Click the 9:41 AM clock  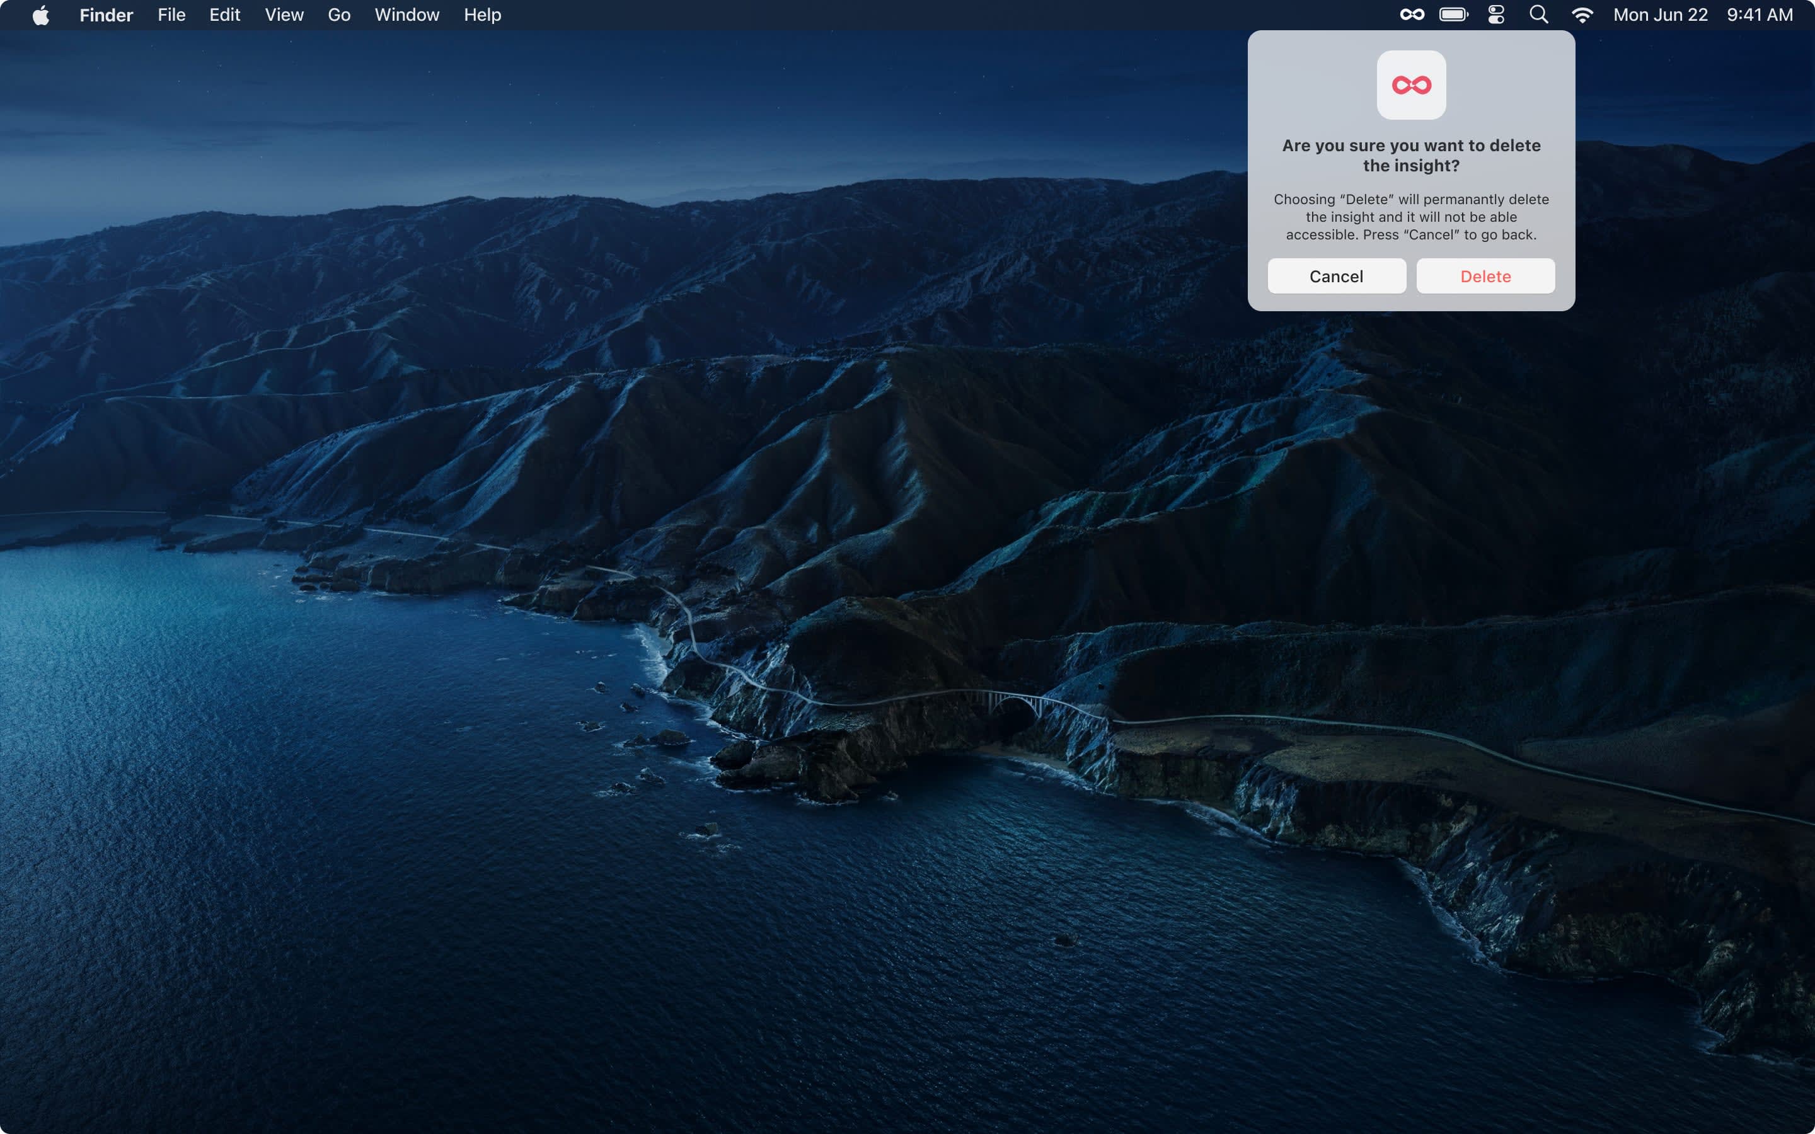coord(1760,15)
